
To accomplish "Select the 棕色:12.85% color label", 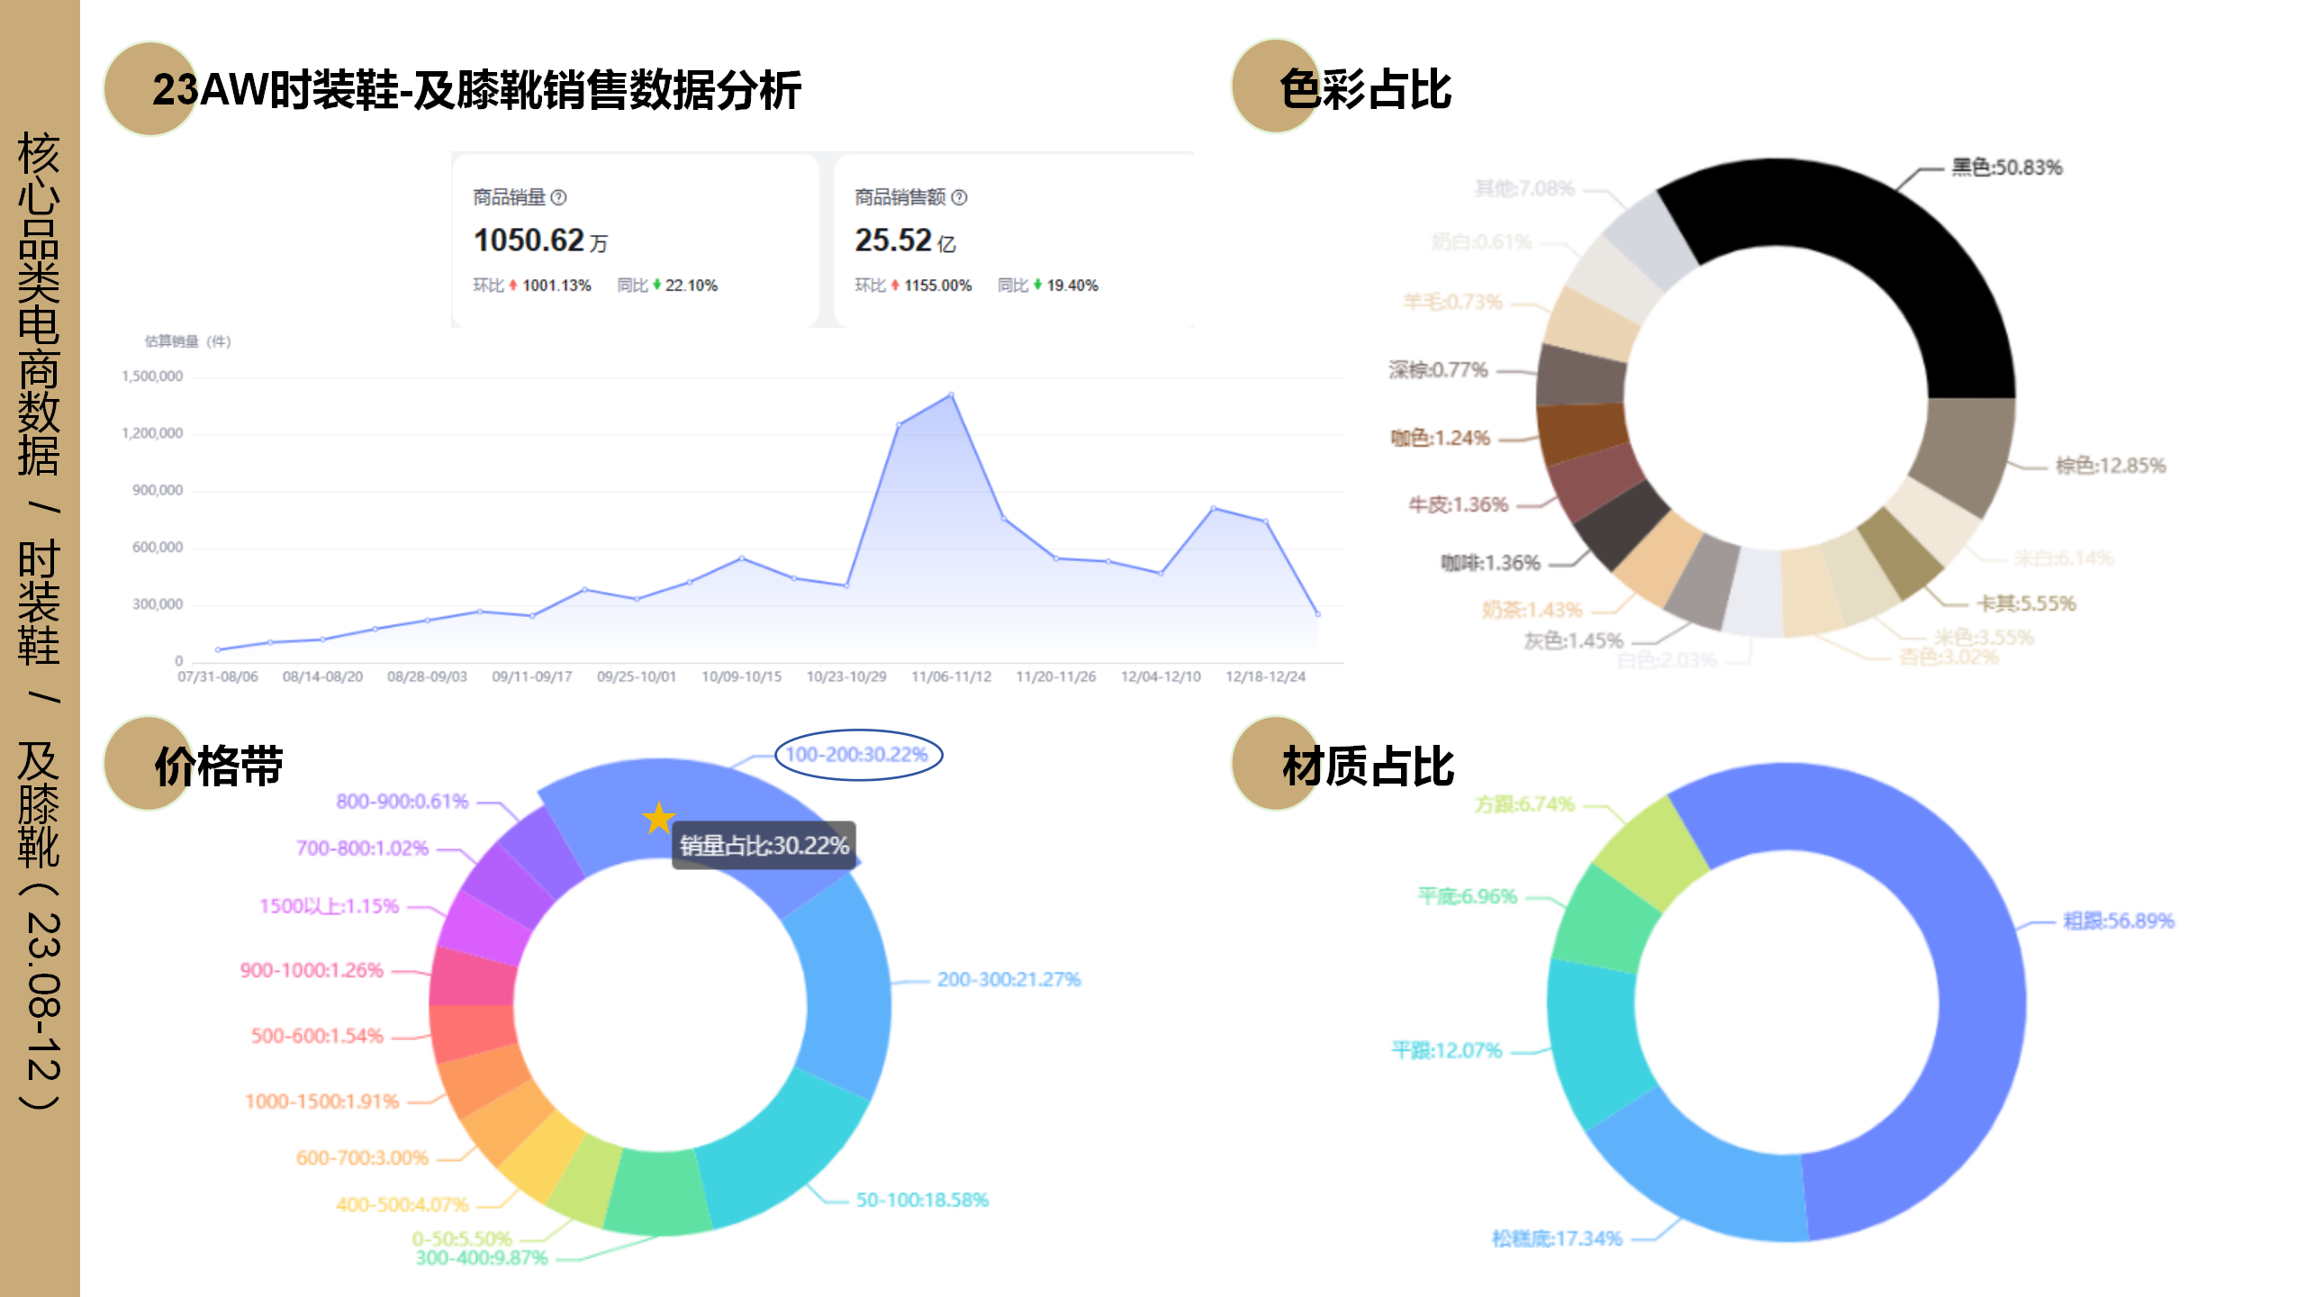I will [2110, 465].
